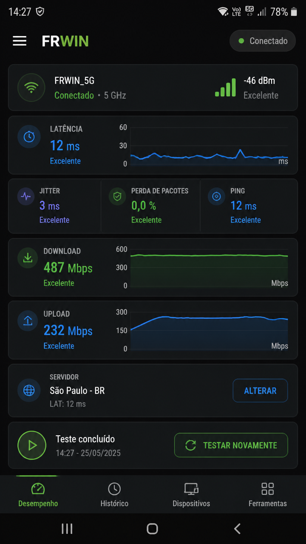
Task: Tap the -46 dBm signal value
Action: 259,81
